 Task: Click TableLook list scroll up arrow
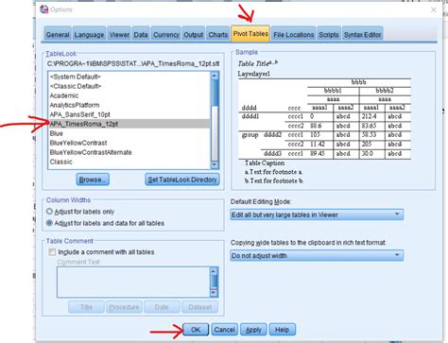tap(215, 76)
